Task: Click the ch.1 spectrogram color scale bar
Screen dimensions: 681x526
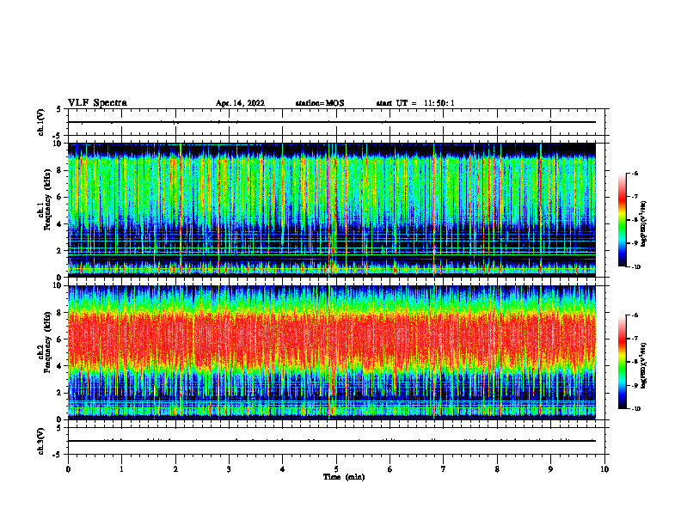Action: tap(623, 220)
